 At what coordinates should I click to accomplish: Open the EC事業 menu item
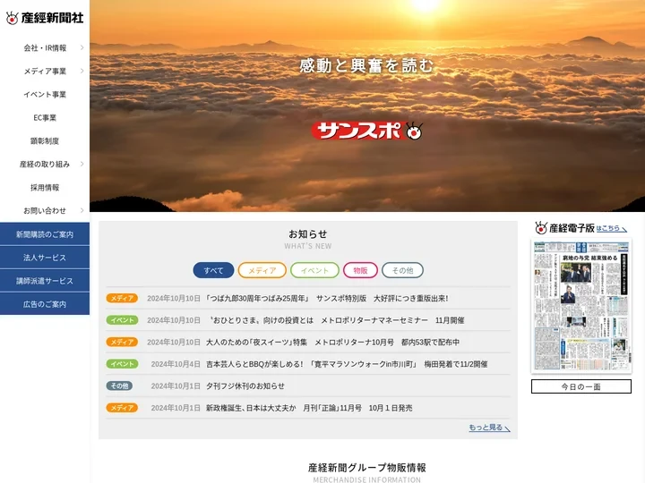pos(45,117)
